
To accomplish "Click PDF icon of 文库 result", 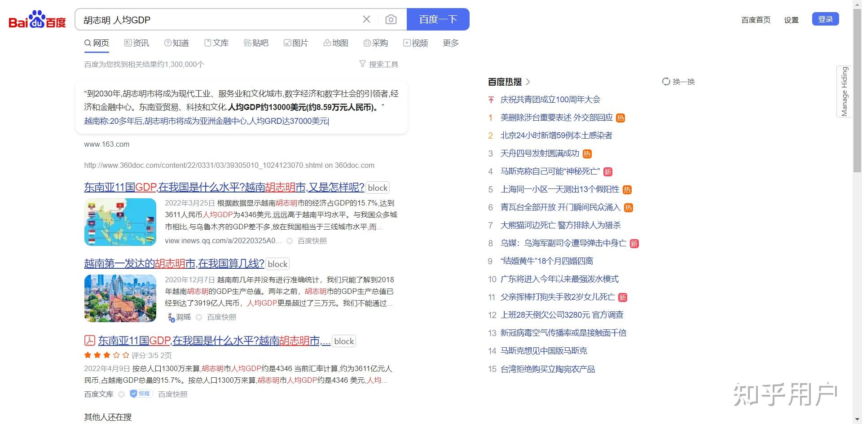I will [89, 341].
